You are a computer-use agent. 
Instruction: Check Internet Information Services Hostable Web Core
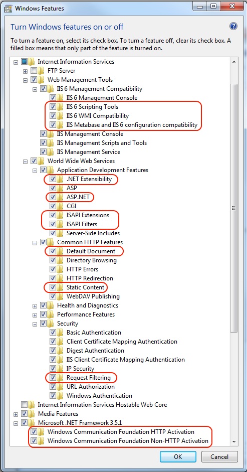(x=25, y=405)
